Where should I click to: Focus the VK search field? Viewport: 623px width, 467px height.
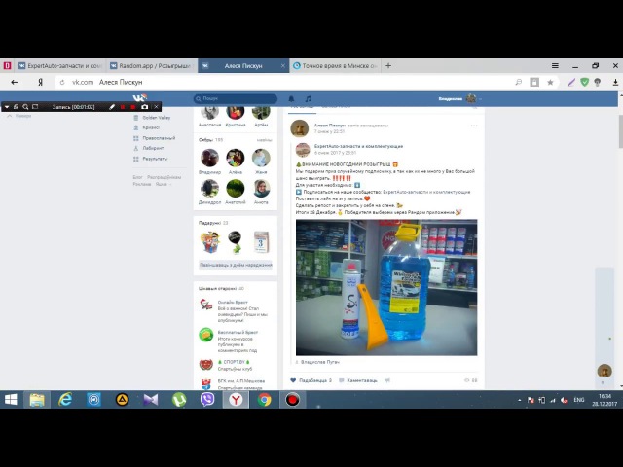(x=236, y=98)
